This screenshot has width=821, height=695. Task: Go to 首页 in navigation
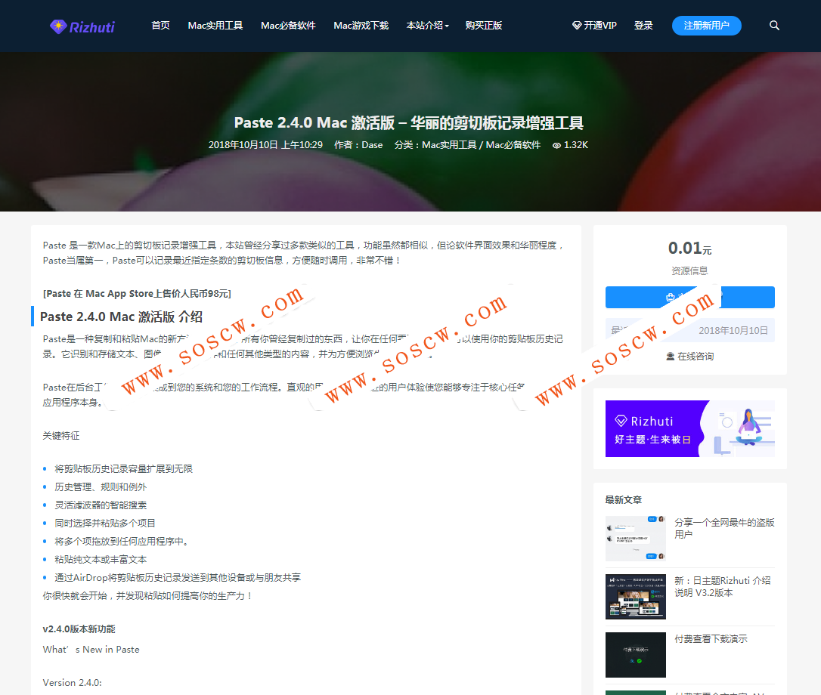[x=160, y=26]
